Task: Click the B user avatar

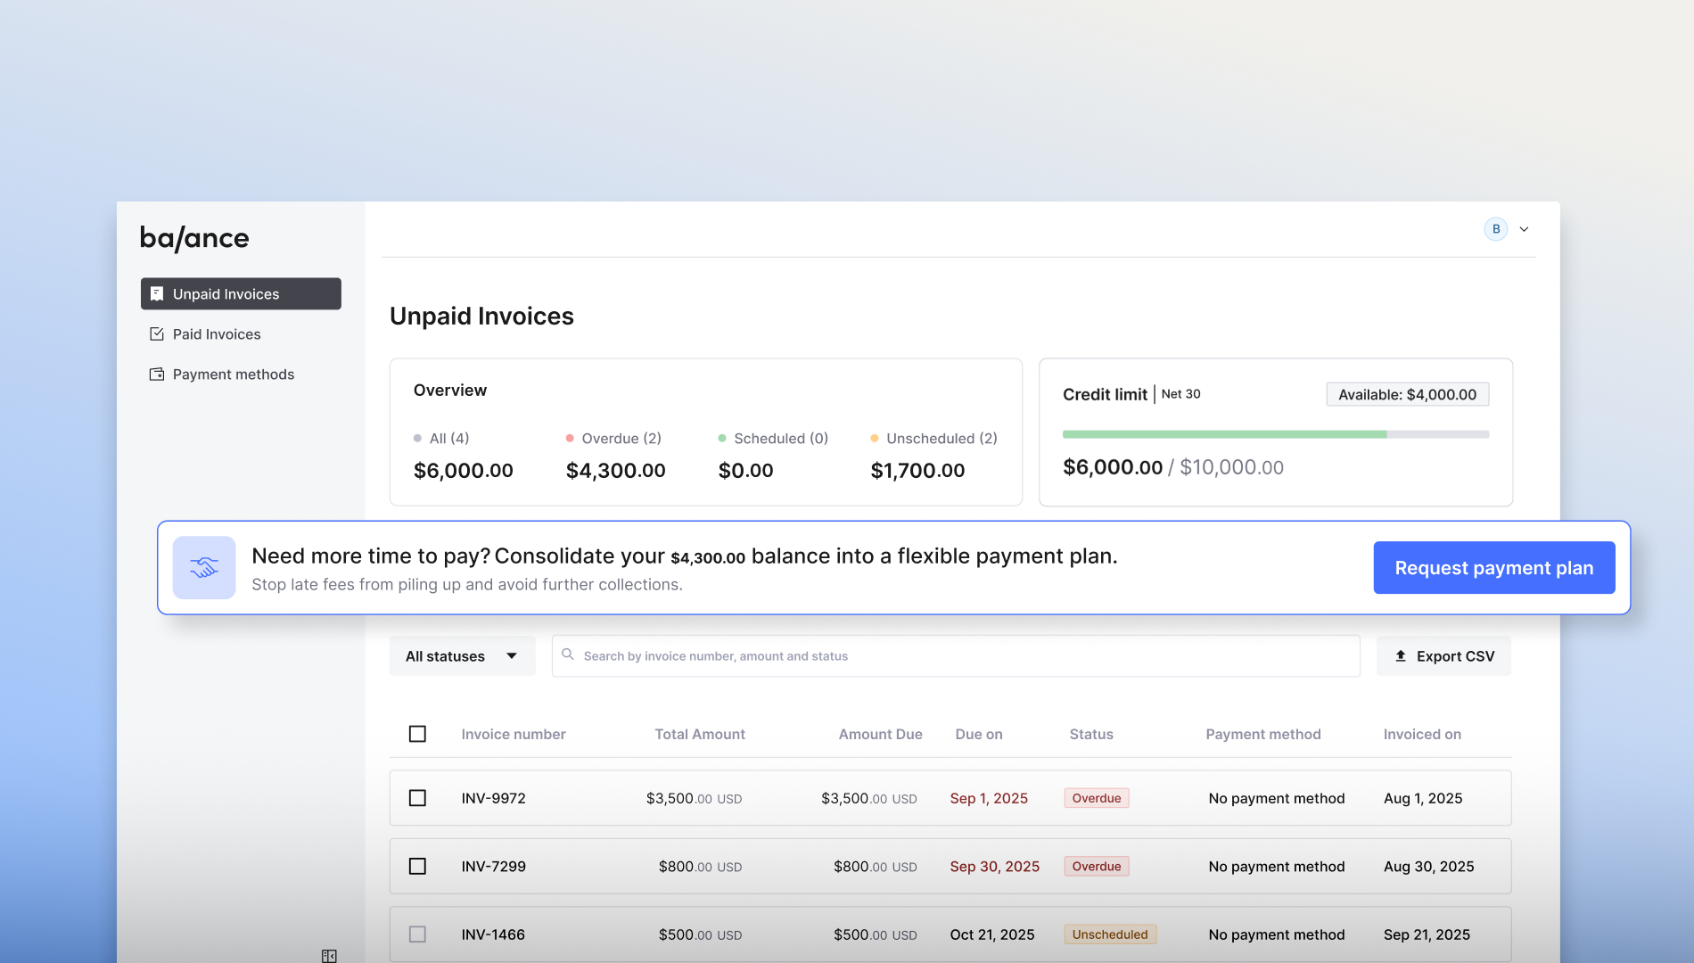Action: [x=1495, y=229]
